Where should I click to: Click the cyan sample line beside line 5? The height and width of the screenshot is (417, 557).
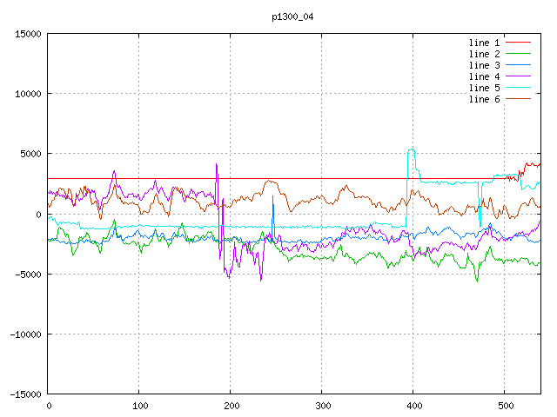(519, 88)
